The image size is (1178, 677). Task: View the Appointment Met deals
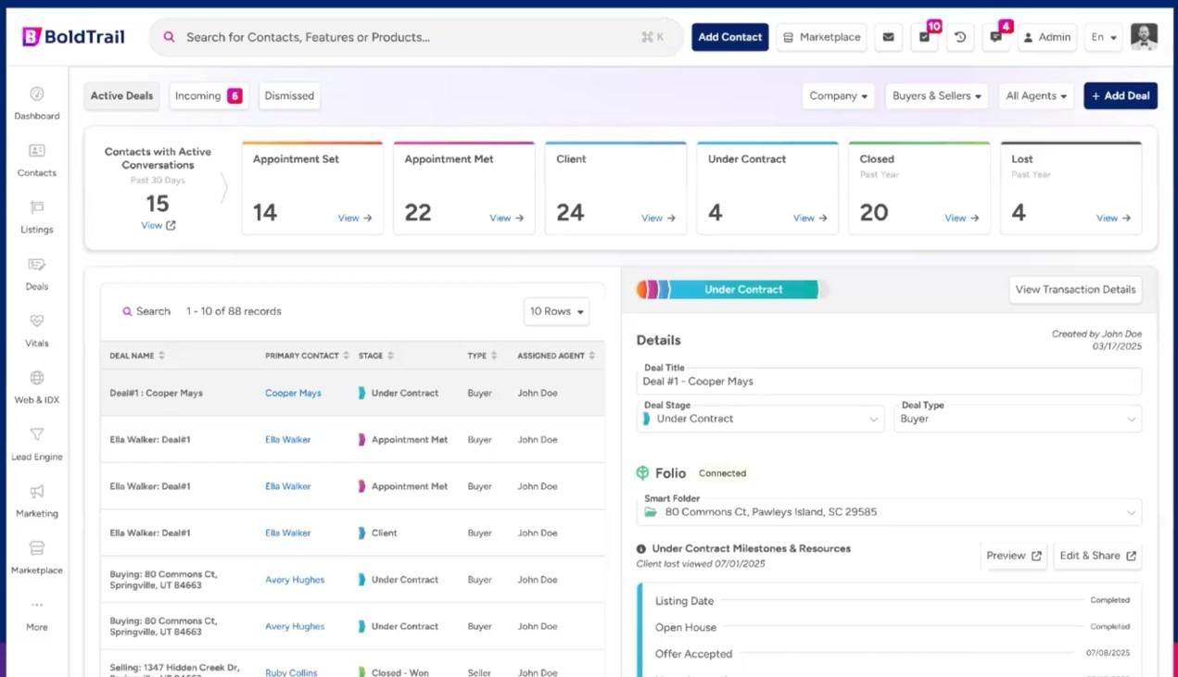click(506, 218)
